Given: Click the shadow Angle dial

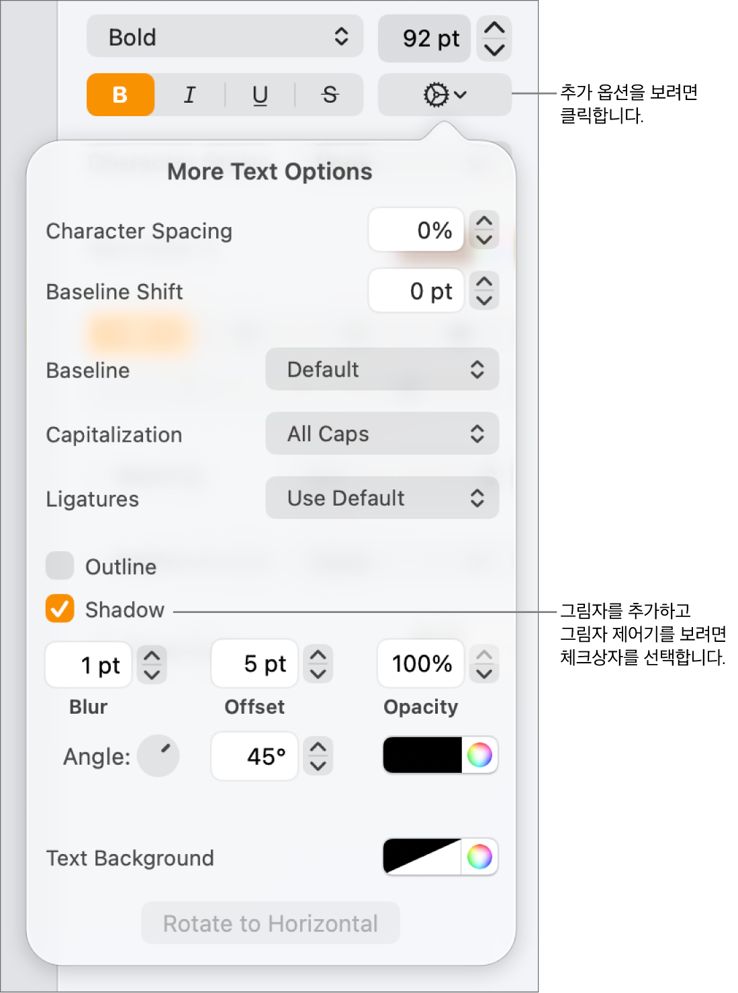Looking at the screenshot, I should (158, 756).
